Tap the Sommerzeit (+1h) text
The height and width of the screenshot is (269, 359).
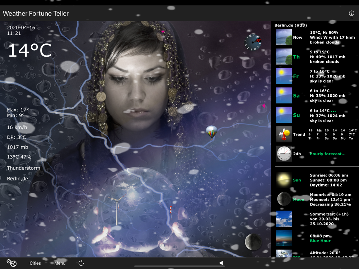click(329, 214)
